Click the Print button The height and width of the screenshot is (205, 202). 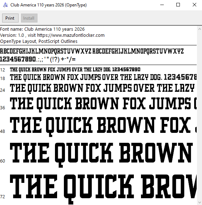point(10,18)
